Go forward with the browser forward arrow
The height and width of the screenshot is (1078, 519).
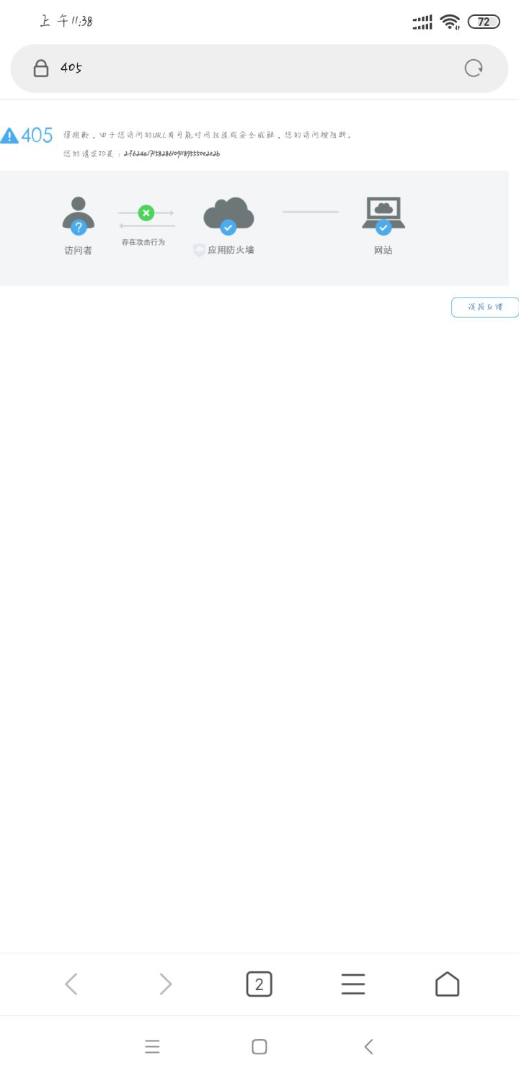(x=166, y=984)
